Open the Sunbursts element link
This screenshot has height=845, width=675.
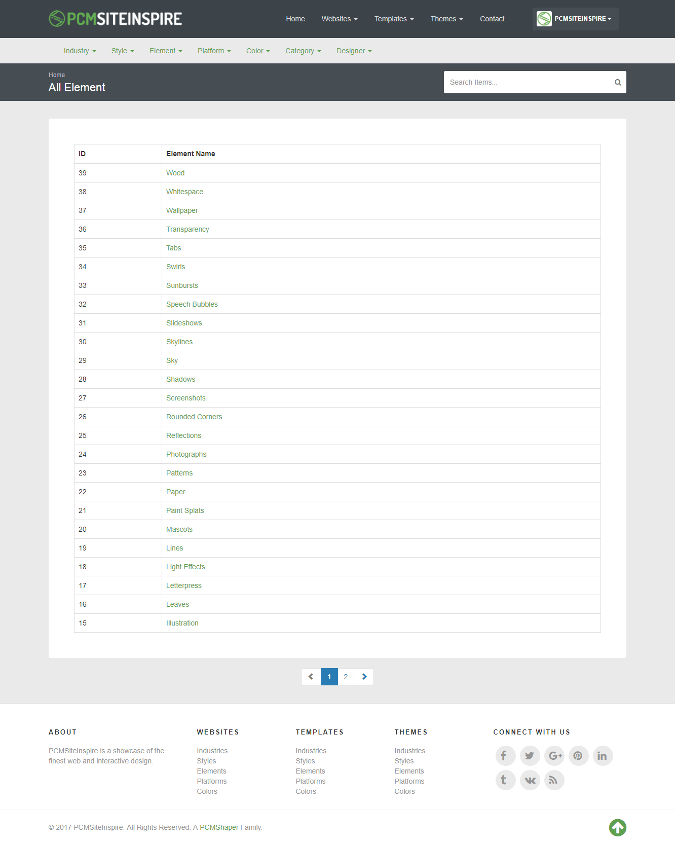(x=182, y=285)
